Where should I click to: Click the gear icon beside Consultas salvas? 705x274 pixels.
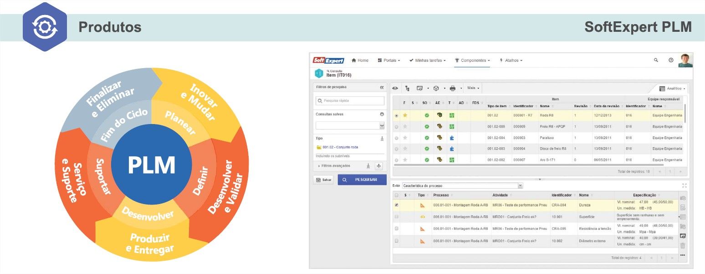coord(382,114)
